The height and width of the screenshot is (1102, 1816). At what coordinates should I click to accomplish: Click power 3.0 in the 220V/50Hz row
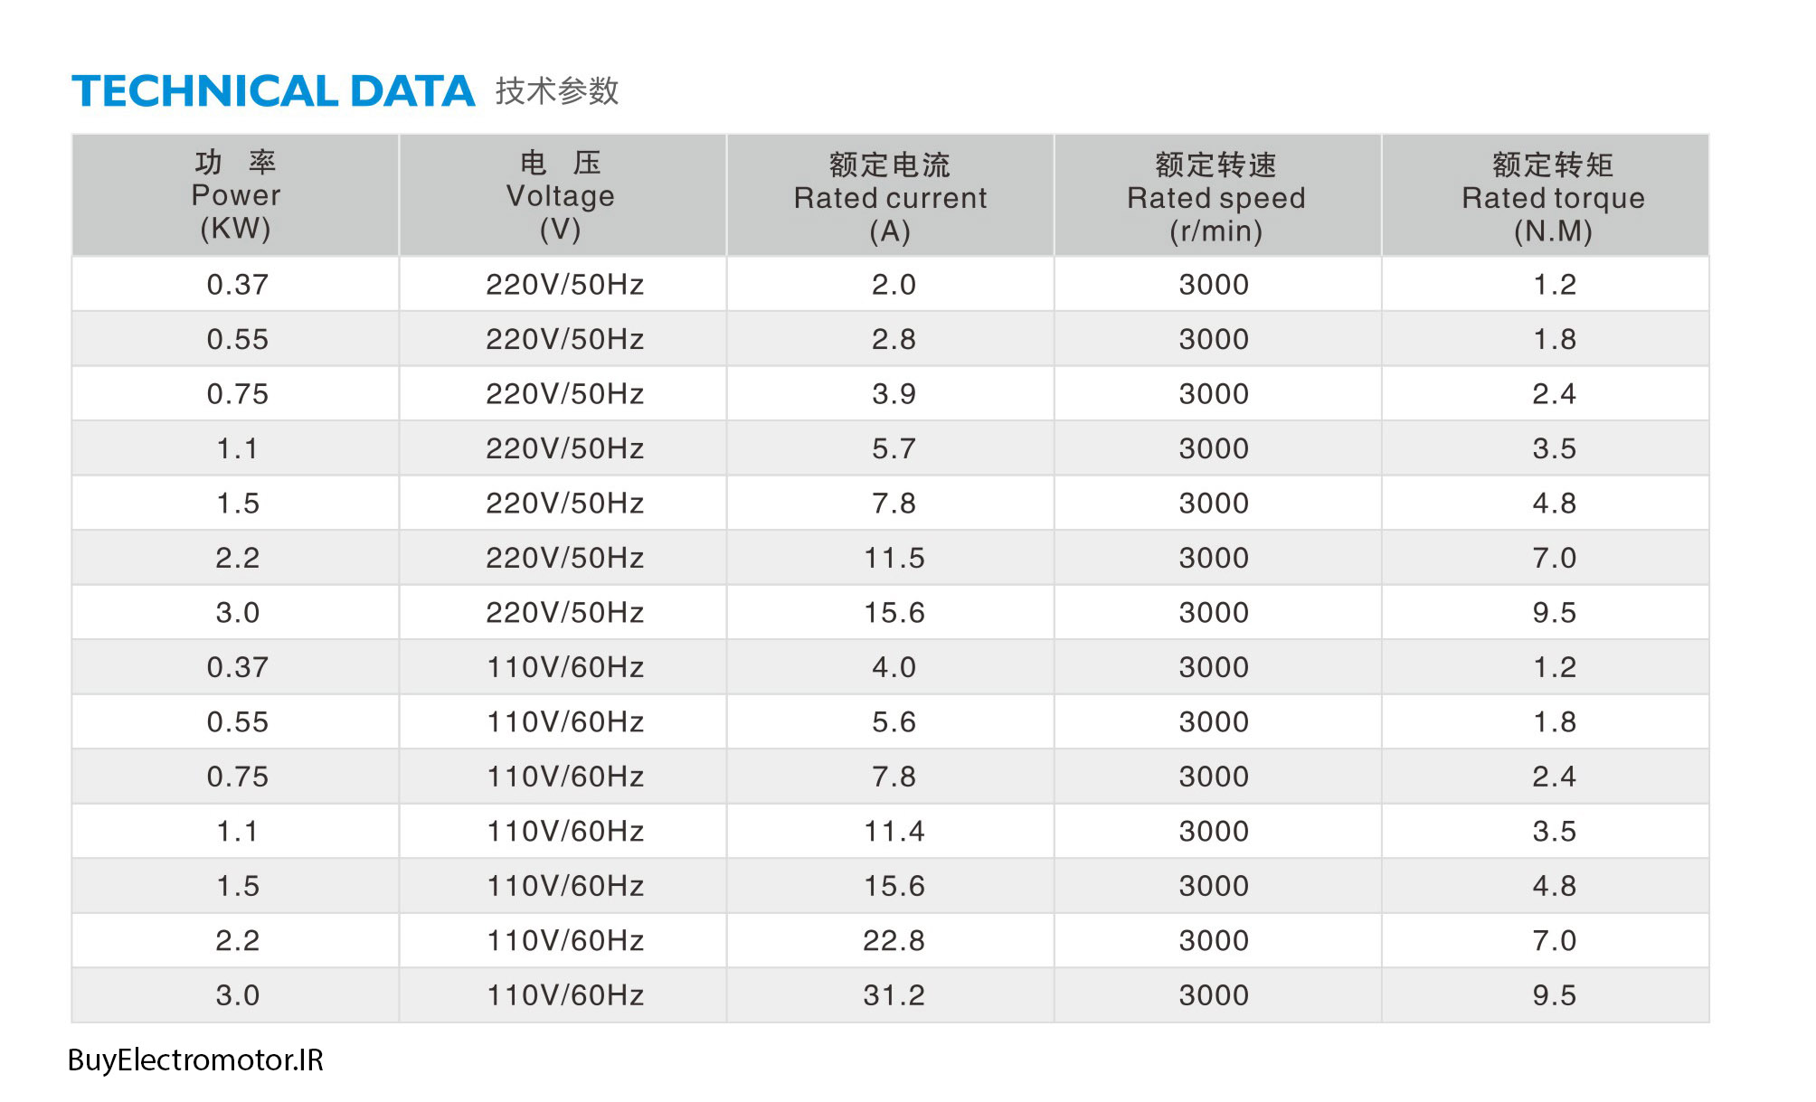[237, 613]
